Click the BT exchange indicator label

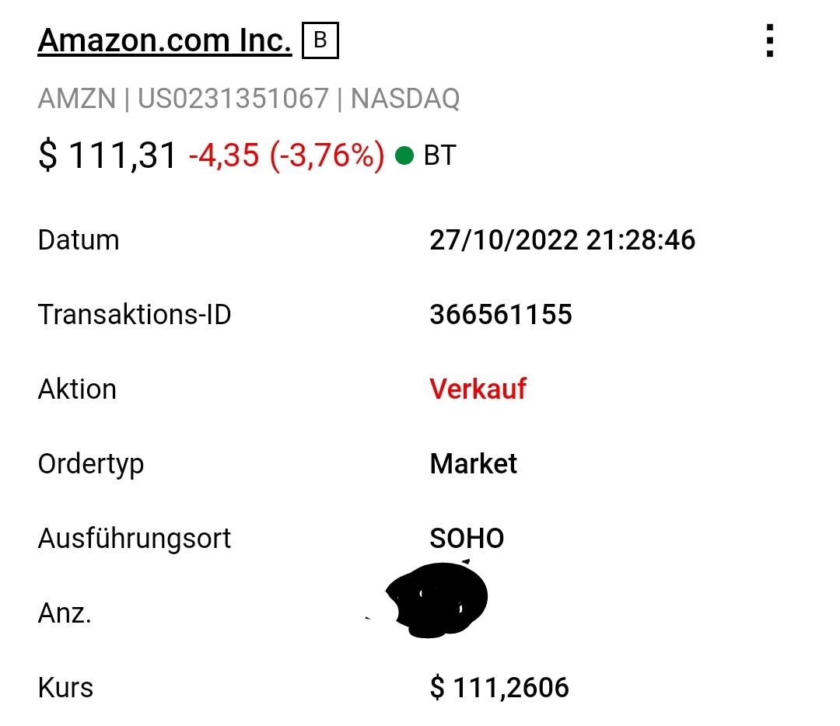[x=439, y=155]
